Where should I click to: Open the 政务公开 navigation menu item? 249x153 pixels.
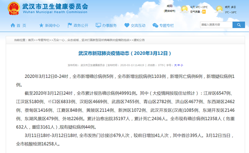(x=81, y=25)
